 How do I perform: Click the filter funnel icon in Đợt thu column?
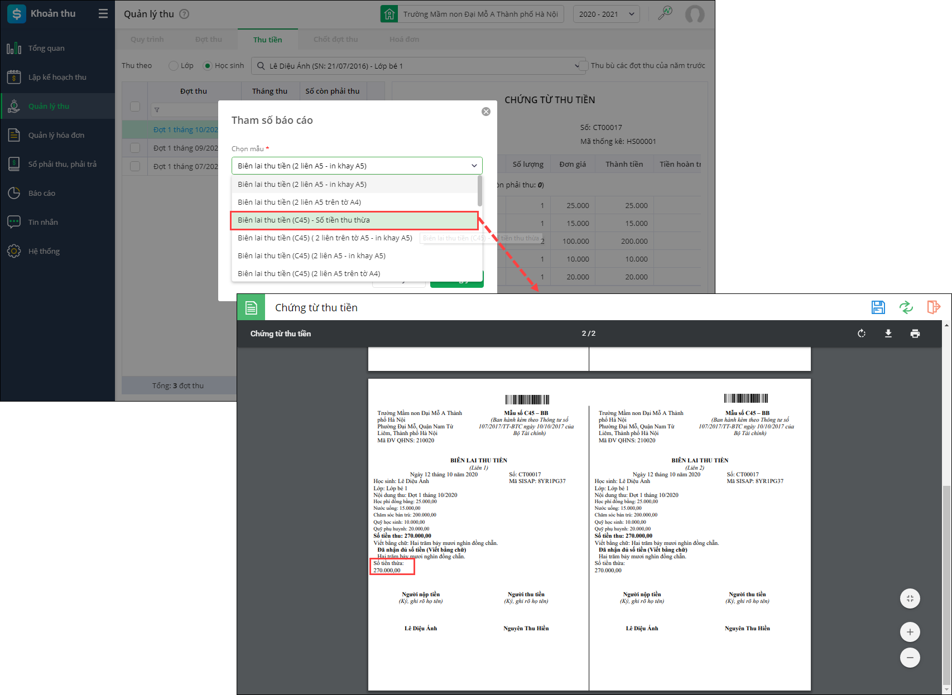pyautogui.click(x=157, y=110)
